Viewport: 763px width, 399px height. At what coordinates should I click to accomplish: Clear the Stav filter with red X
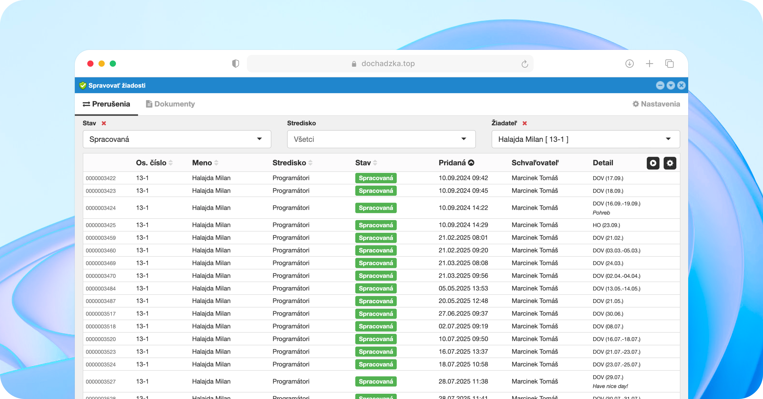pos(104,123)
